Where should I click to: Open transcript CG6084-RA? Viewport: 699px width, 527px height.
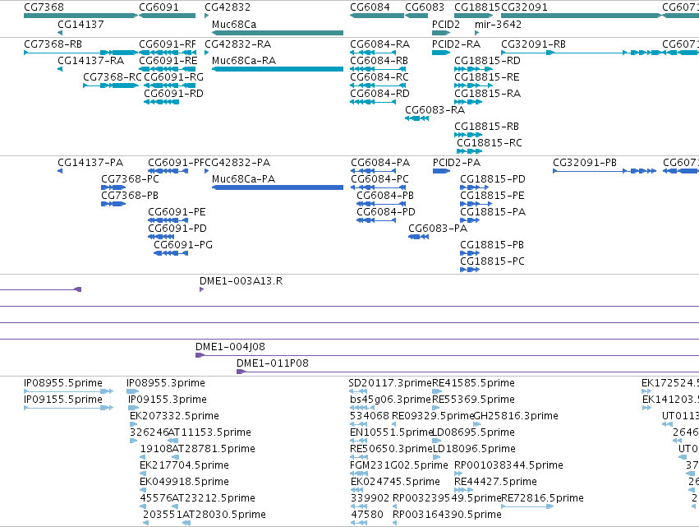(379, 44)
